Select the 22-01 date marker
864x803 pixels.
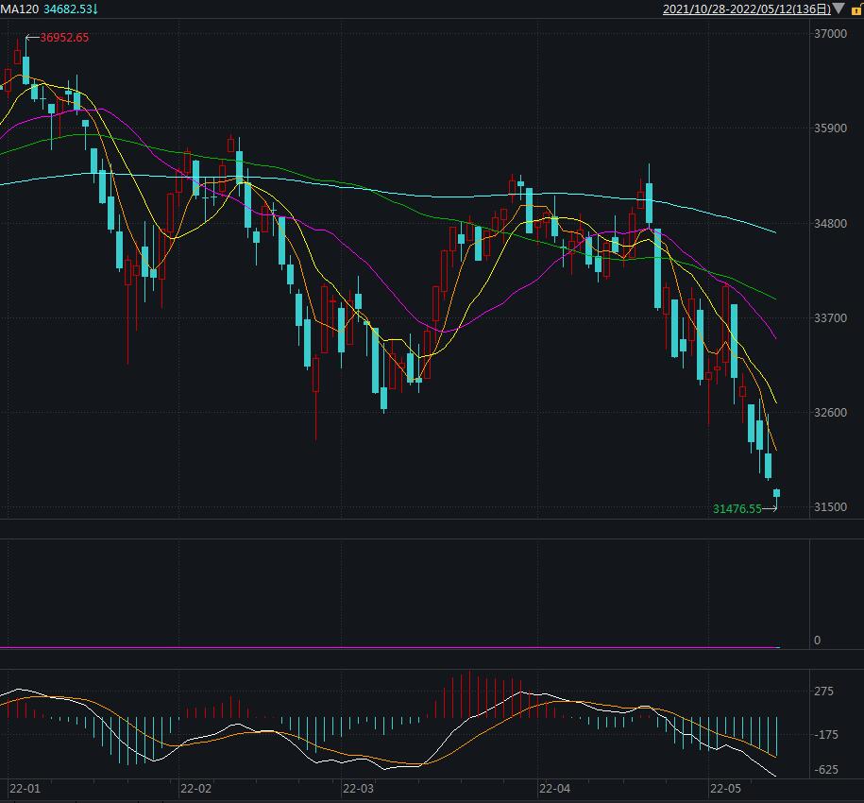coord(25,789)
